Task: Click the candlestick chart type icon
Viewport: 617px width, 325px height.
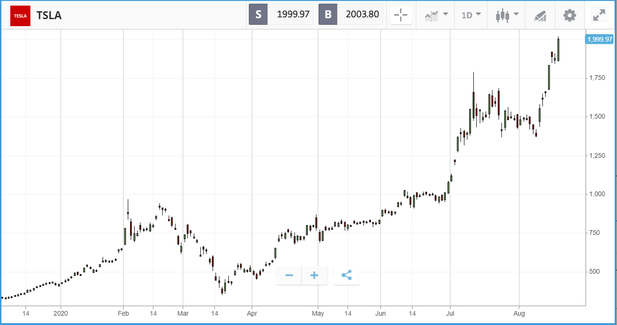Action: pos(502,15)
